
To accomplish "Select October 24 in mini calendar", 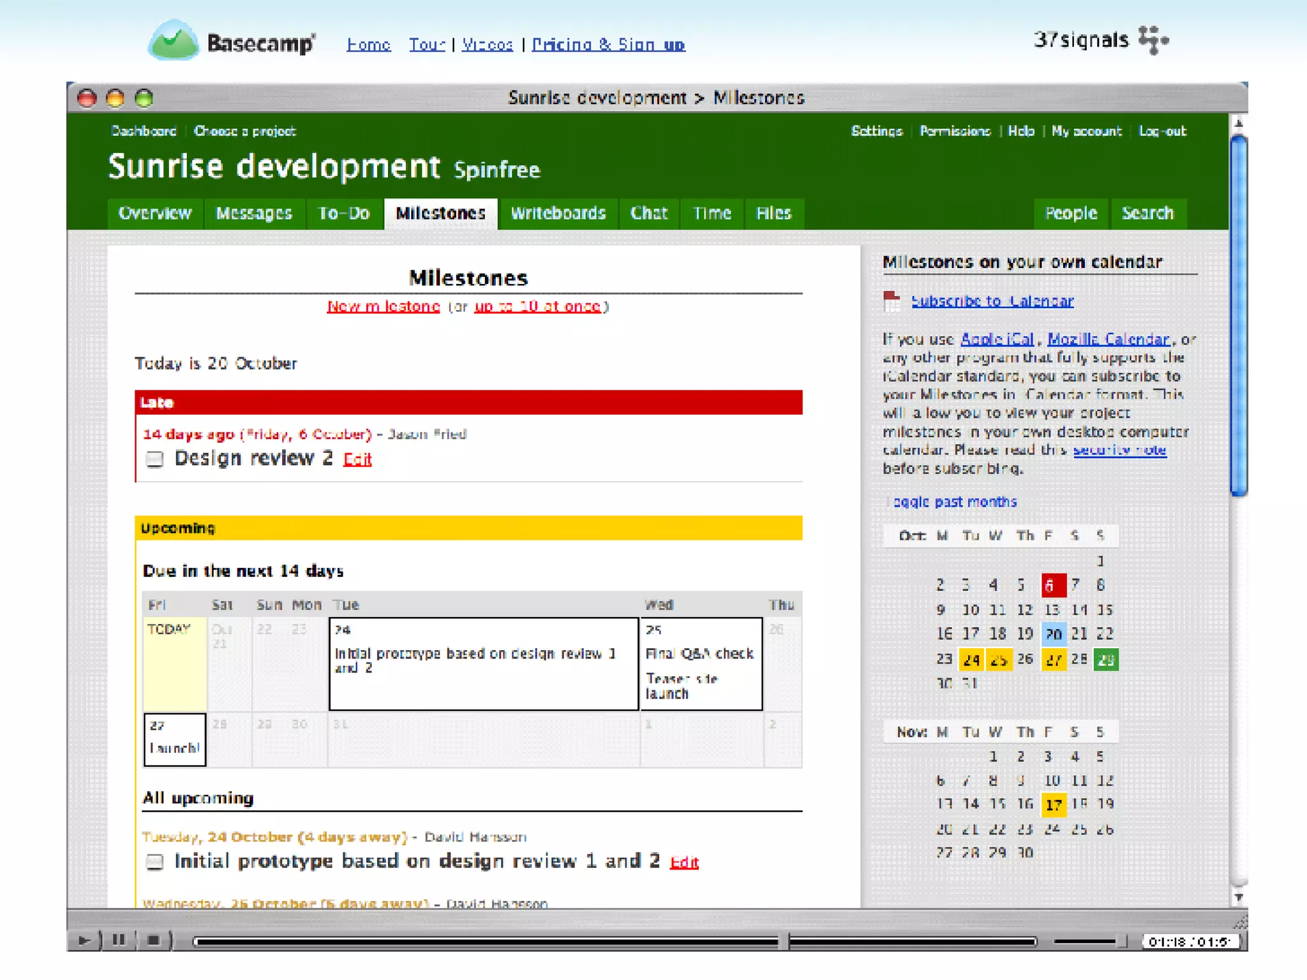I will click(x=971, y=660).
